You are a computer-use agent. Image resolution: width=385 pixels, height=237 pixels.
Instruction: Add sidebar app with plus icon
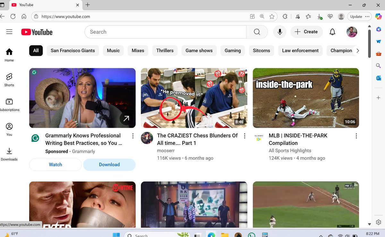click(379, 98)
